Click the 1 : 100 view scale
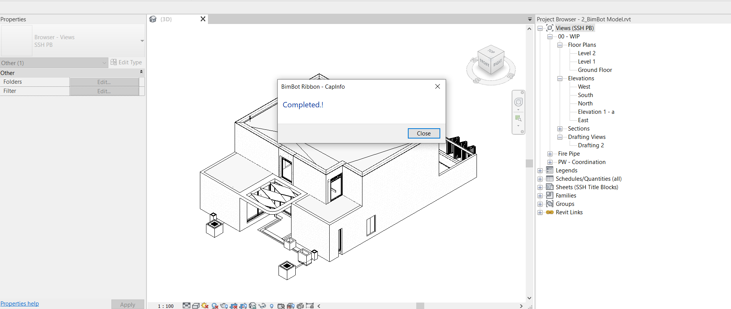 tap(166, 306)
